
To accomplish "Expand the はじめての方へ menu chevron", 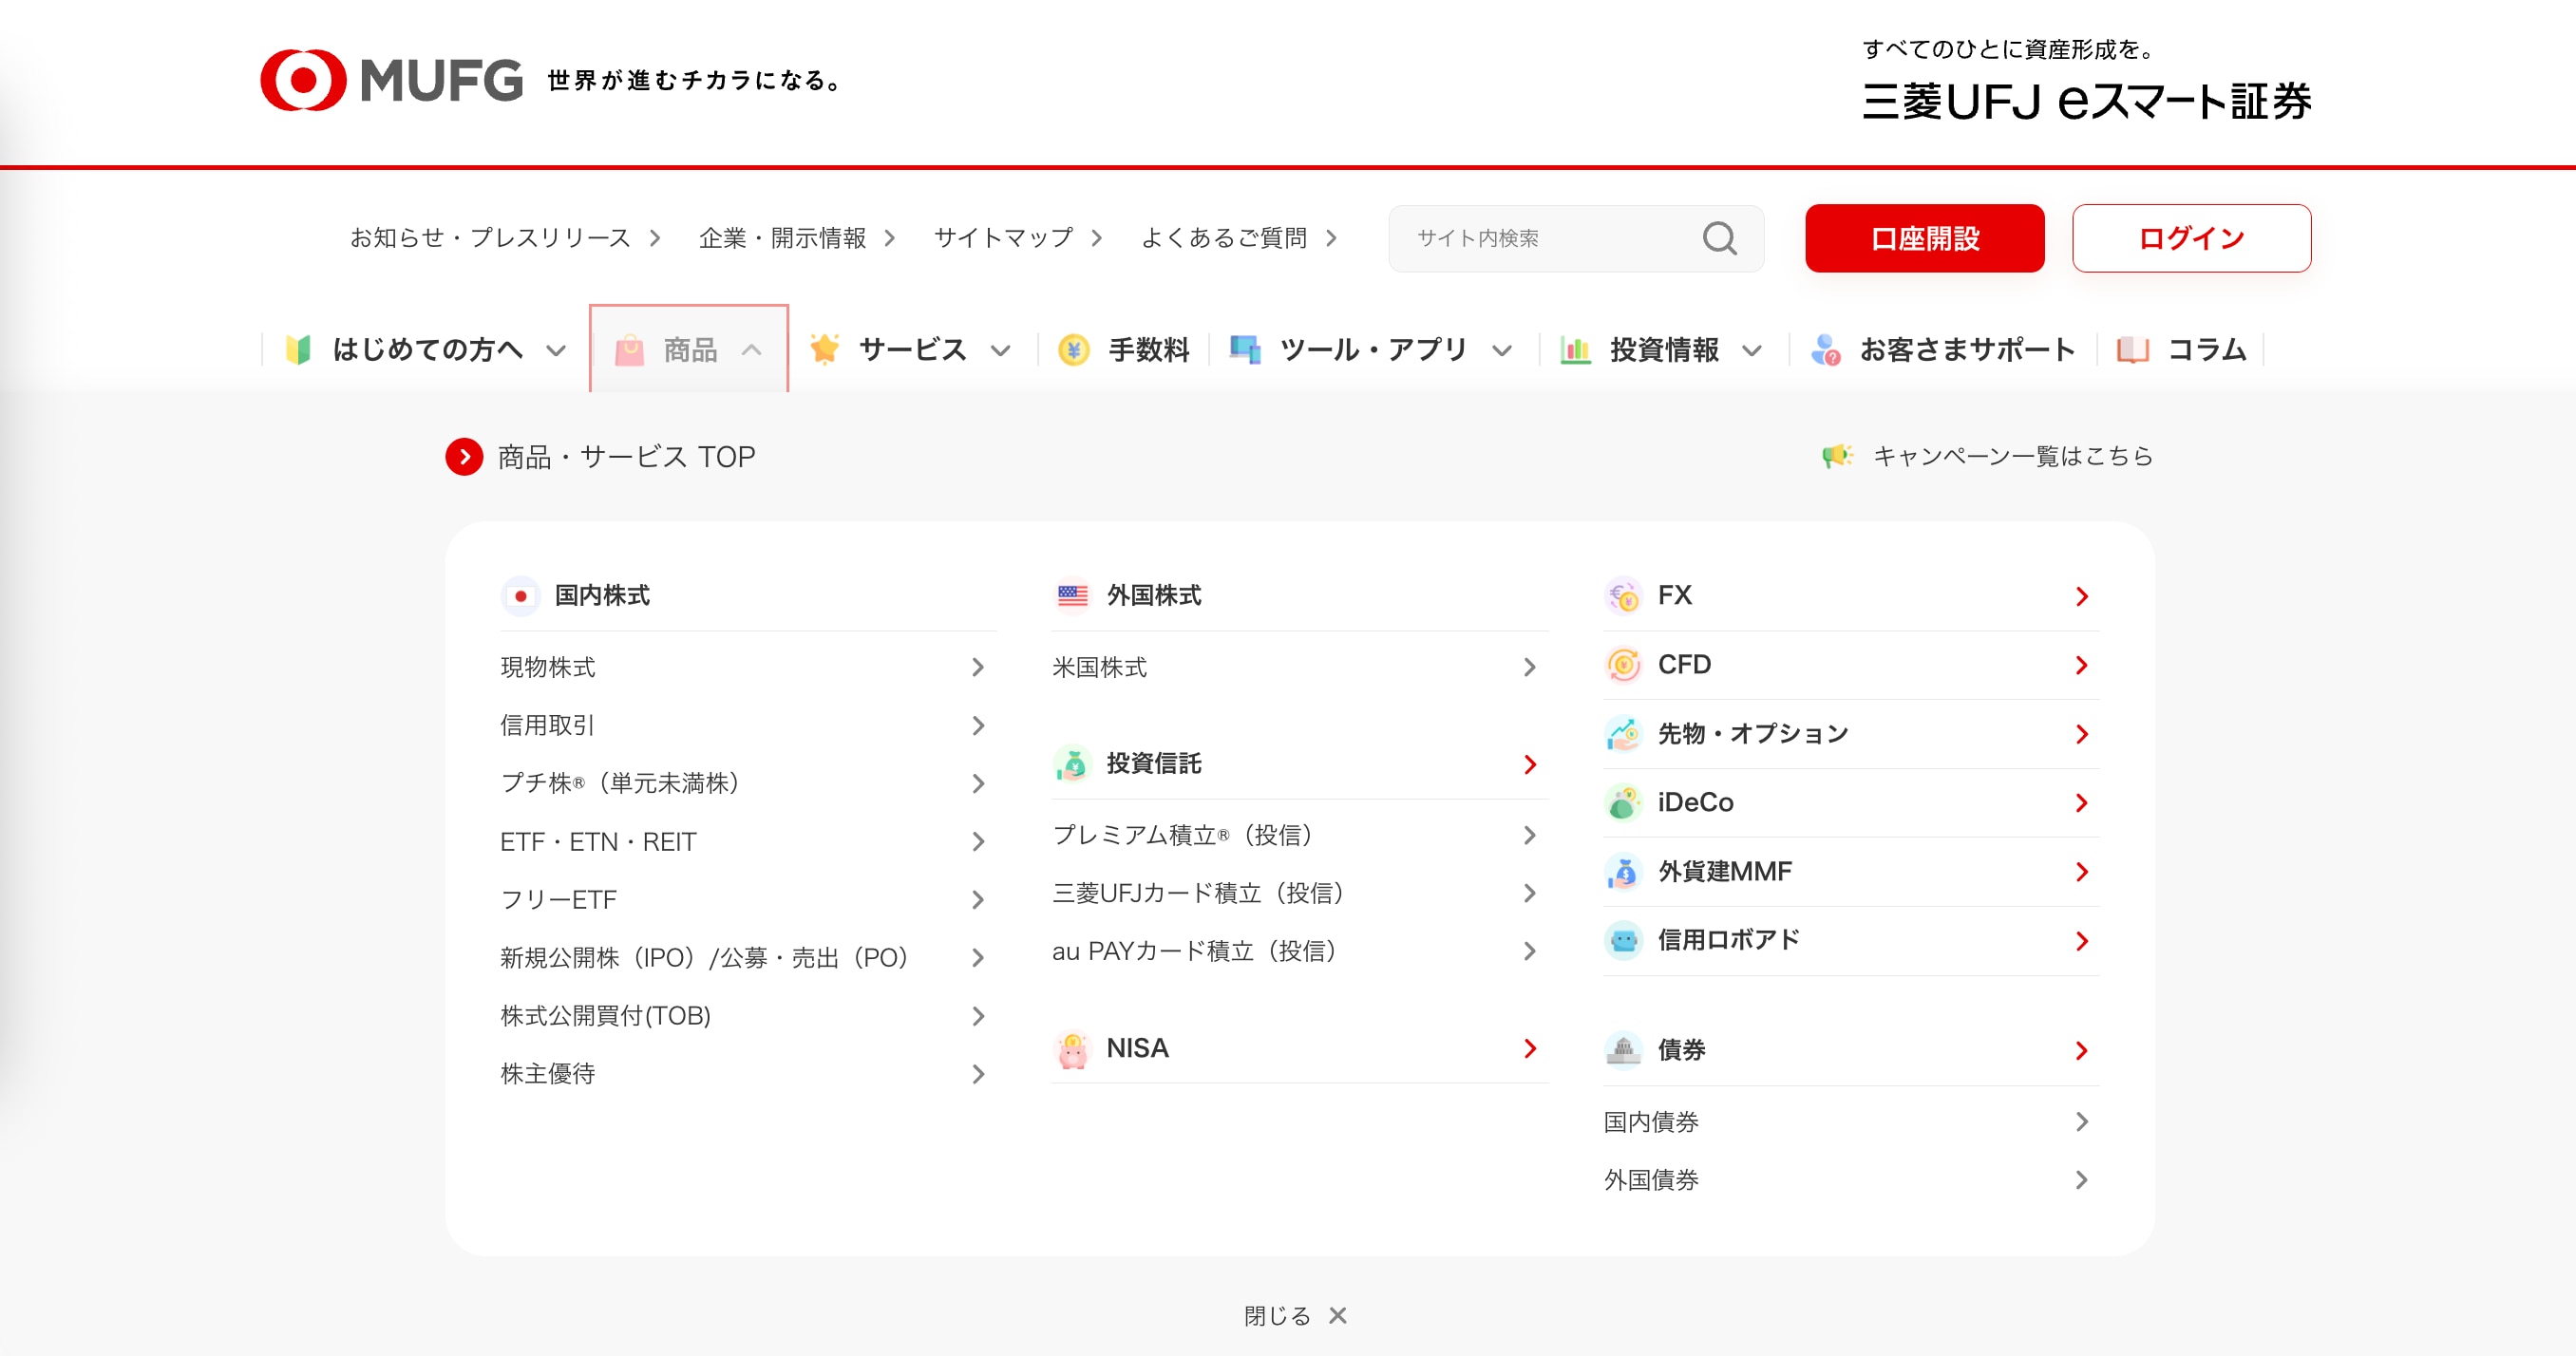I will click(x=556, y=351).
